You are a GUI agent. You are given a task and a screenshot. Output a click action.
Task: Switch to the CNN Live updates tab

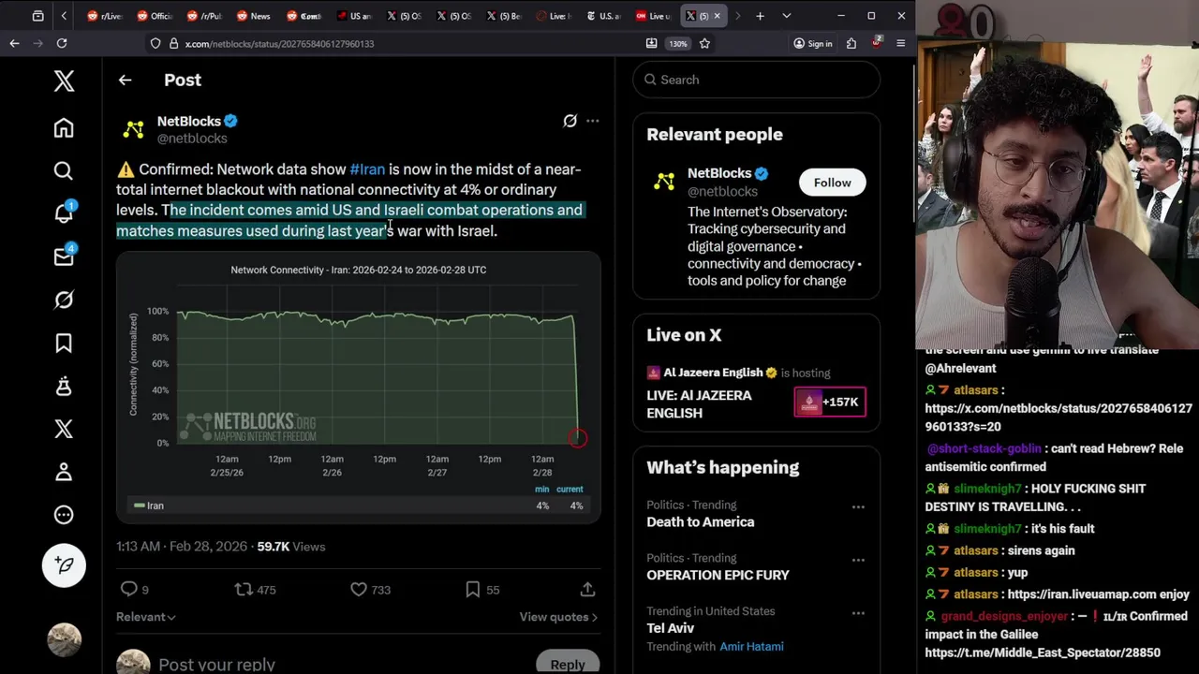pyautogui.click(x=653, y=16)
